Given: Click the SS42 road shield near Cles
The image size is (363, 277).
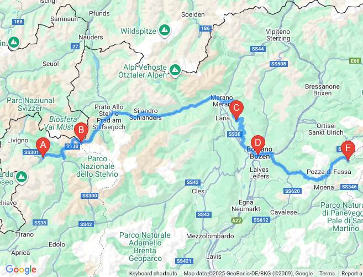Looking at the screenshot, I should point(193,182).
